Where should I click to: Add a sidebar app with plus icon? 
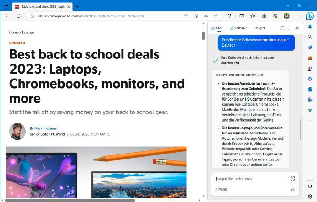(x=310, y=122)
